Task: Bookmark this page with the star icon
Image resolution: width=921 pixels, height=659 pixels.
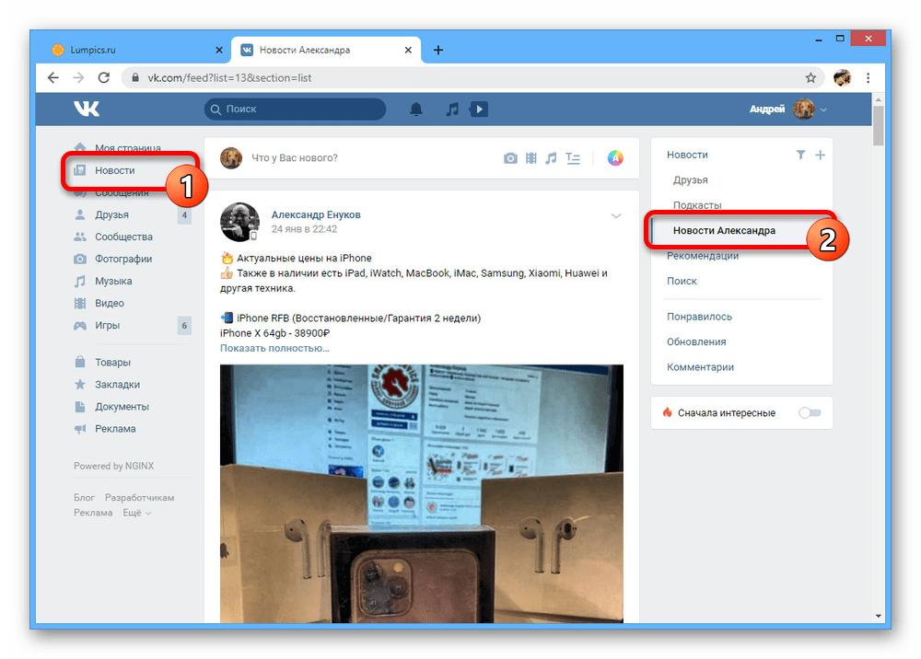Action: pyautogui.click(x=810, y=78)
